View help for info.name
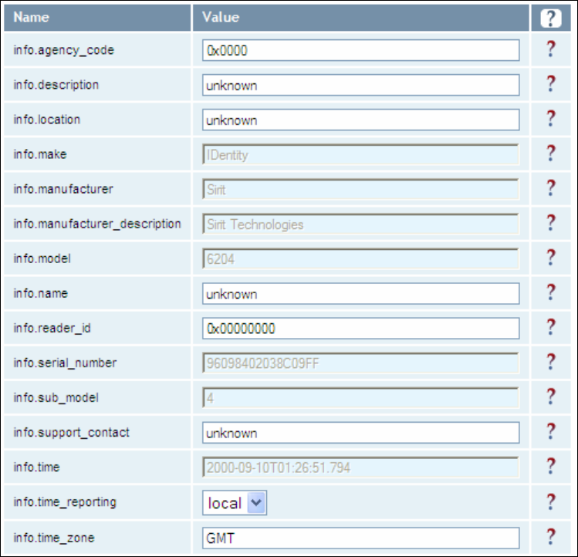This screenshot has width=578, height=557. click(551, 292)
